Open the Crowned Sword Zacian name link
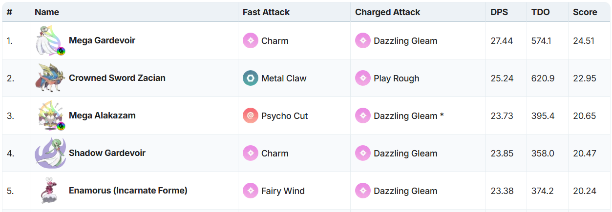 tap(117, 78)
